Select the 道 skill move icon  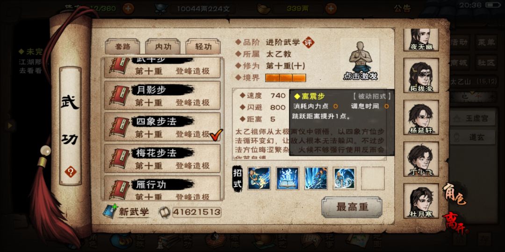(x=287, y=178)
